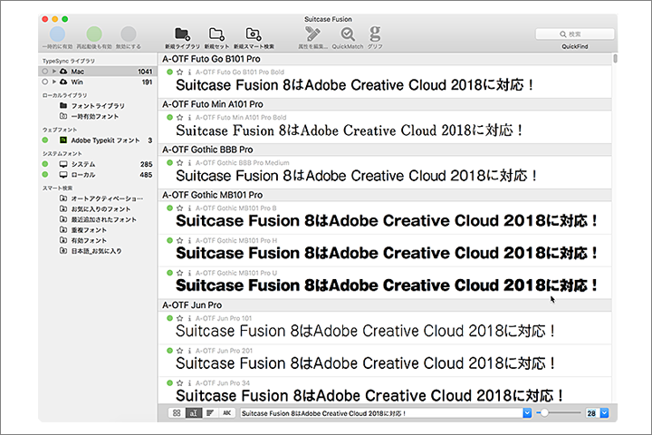This screenshot has width=652, height=435.
Task: Switch to paragraph preview mode
Action: [210, 413]
